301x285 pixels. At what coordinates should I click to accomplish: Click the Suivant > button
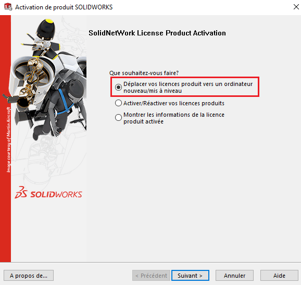point(190,276)
